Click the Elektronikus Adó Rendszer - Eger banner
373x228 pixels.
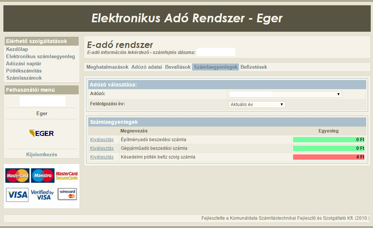tap(187, 18)
